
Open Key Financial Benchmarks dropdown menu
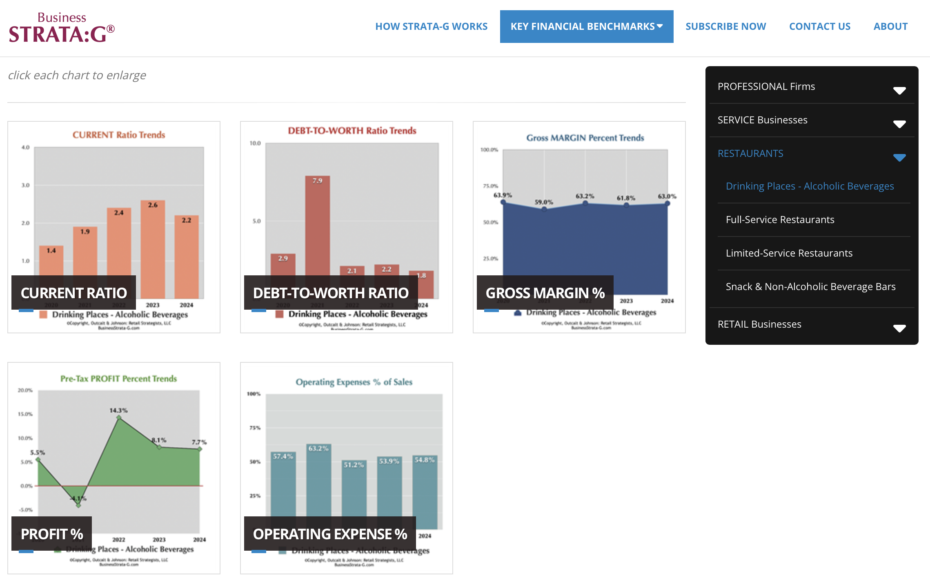[x=586, y=27]
